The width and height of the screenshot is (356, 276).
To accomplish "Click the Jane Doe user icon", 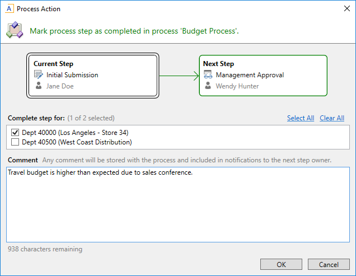I will click(x=39, y=86).
